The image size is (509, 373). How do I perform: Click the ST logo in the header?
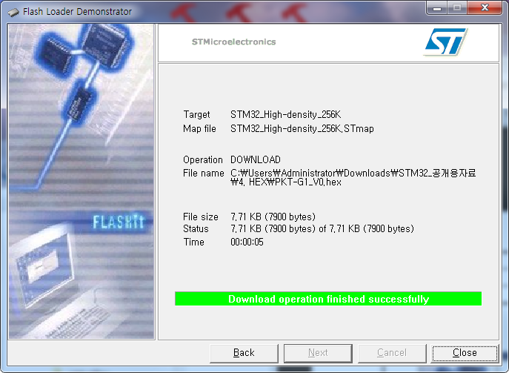pyautogui.click(x=445, y=42)
